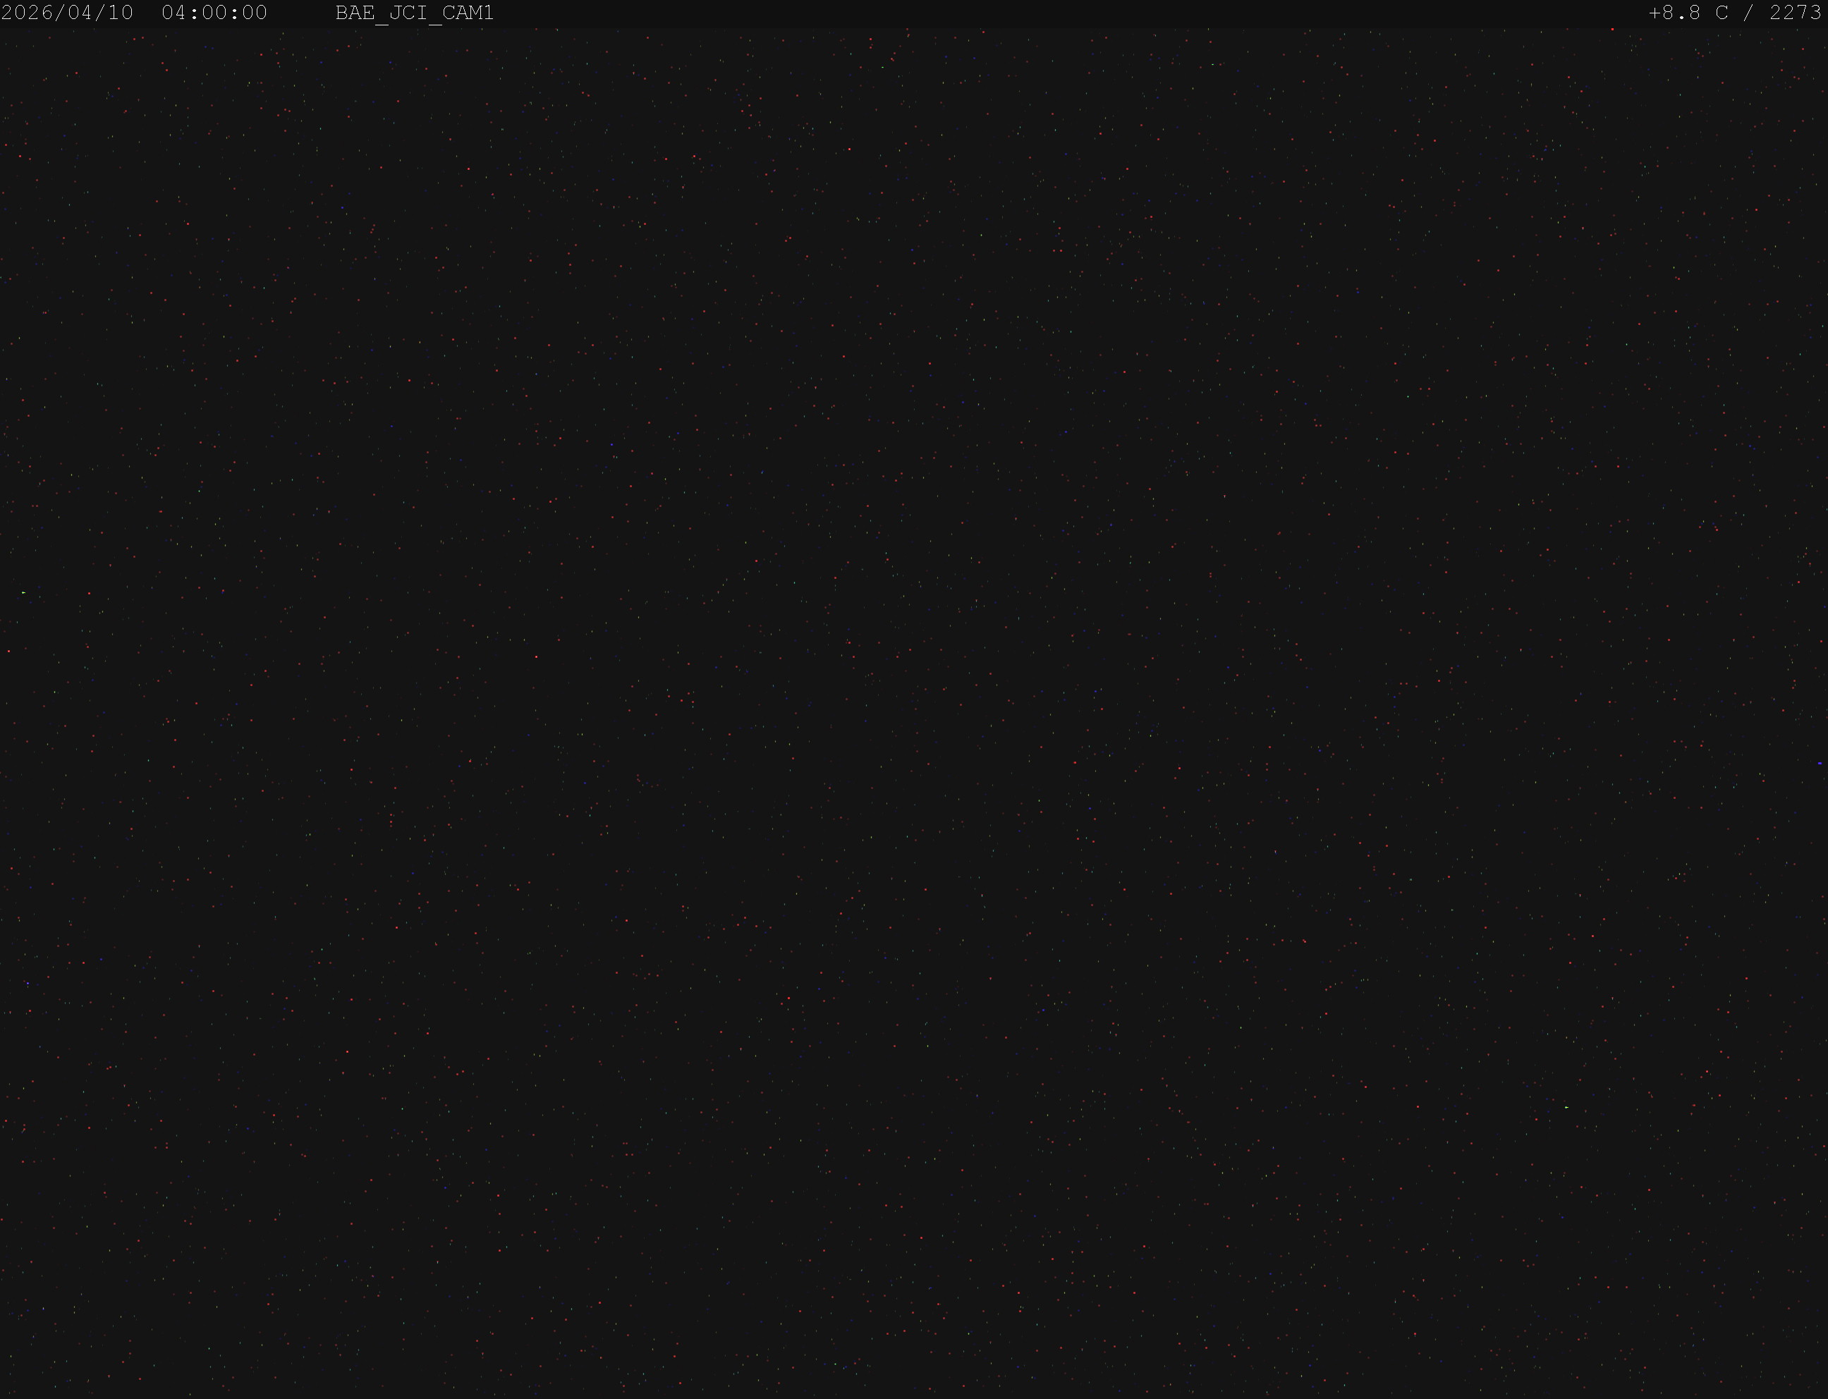Select the JCI segment of the camera name
The height and width of the screenshot is (1399, 1828).
407,13
